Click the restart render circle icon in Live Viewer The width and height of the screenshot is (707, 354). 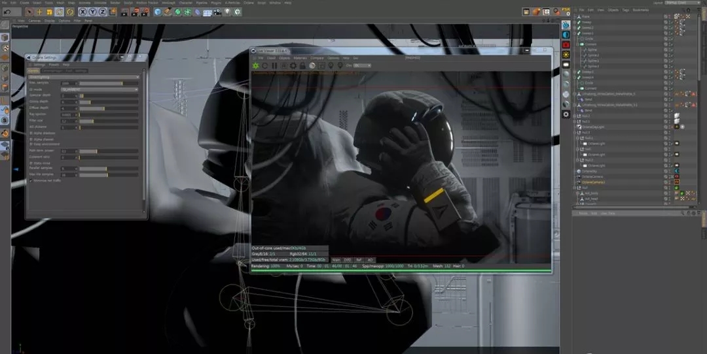(x=265, y=66)
